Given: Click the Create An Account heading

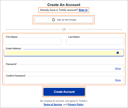Looking at the screenshot, I should coord(64,5).
